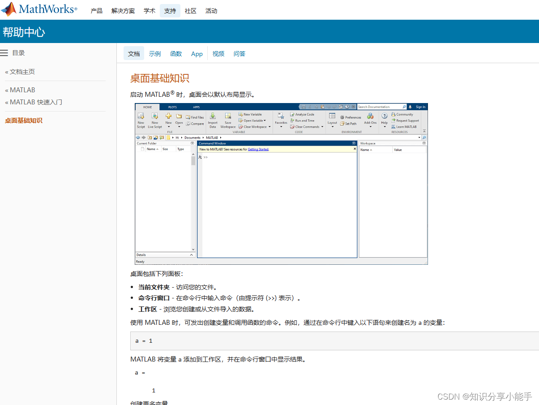Click Run and Time
The width and height of the screenshot is (539, 405).
[x=302, y=121]
